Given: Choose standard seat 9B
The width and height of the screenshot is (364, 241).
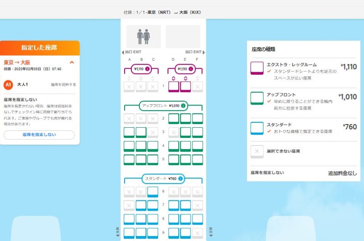Looking at the screenshot, I should click(x=141, y=233).
